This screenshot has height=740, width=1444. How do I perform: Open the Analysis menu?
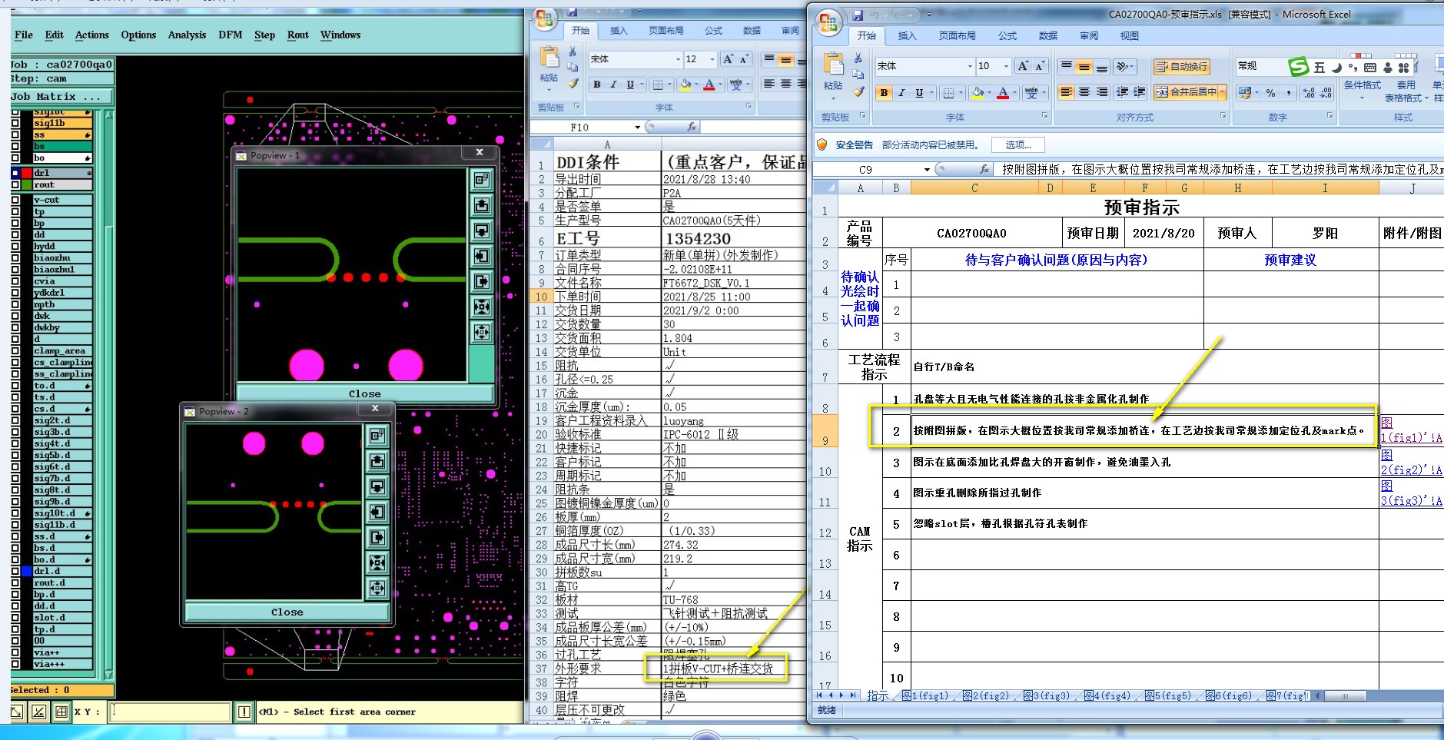pyautogui.click(x=187, y=35)
